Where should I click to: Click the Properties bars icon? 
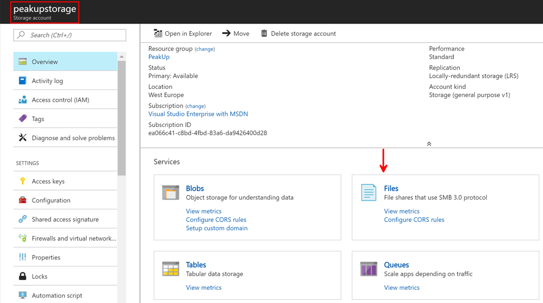[x=23, y=257]
